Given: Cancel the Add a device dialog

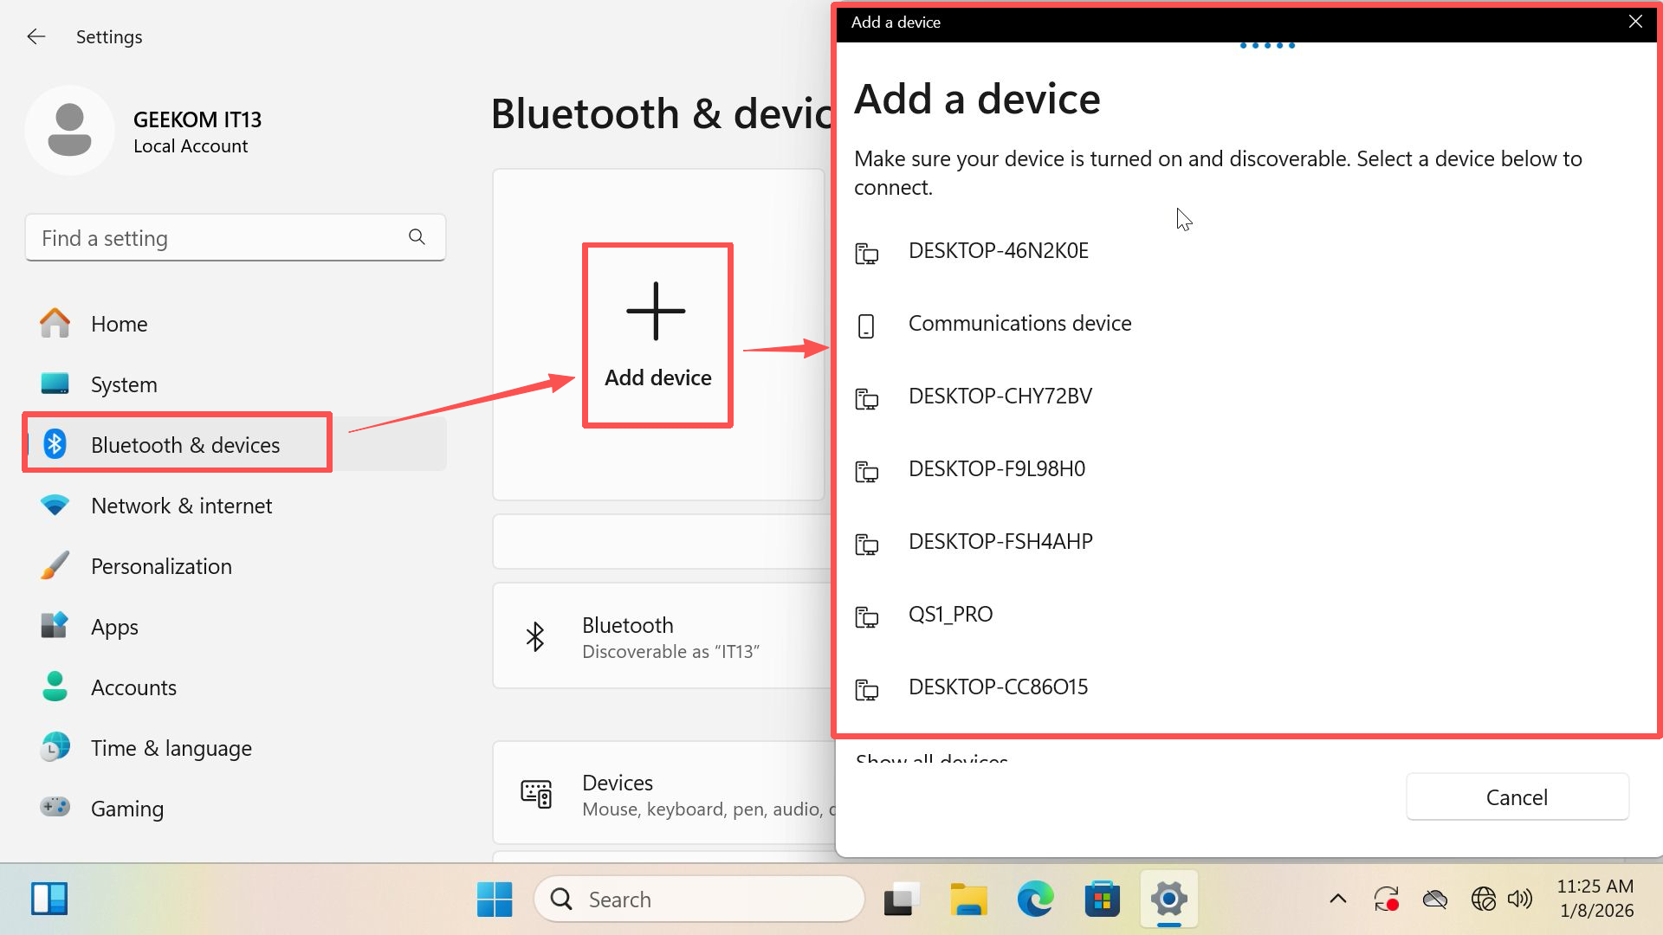Looking at the screenshot, I should (x=1517, y=796).
